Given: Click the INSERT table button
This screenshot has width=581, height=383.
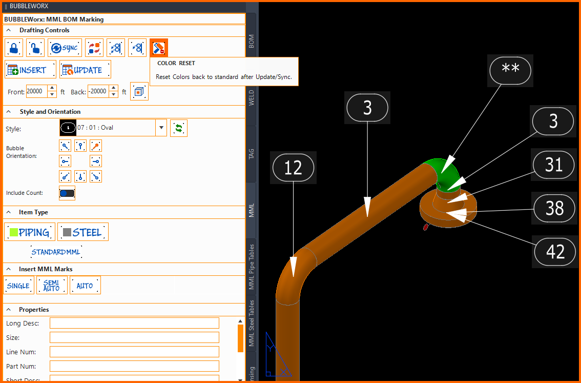Looking at the screenshot, I should [x=30, y=69].
